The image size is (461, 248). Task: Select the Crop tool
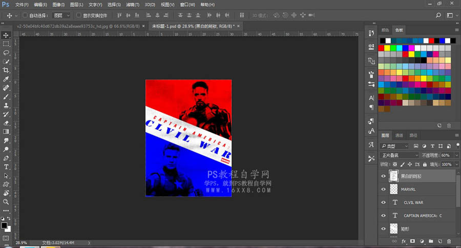[x=6, y=70]
